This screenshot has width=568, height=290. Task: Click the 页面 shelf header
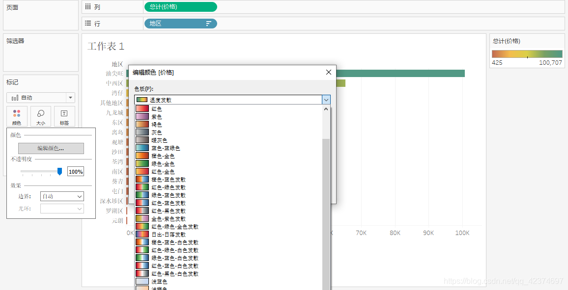click(12, 7)
